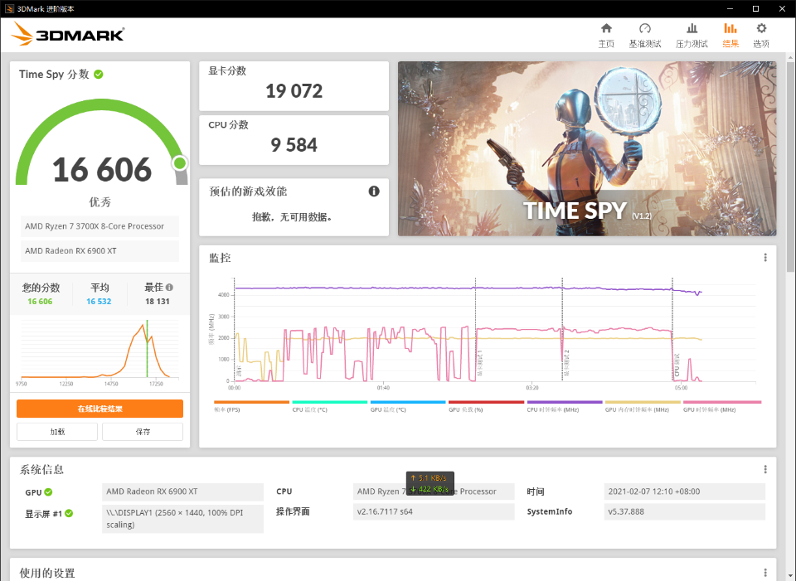This screenshot has width=796, height=581.
Task: Click the best score 18 131
Action: click(x=158, y=302)
